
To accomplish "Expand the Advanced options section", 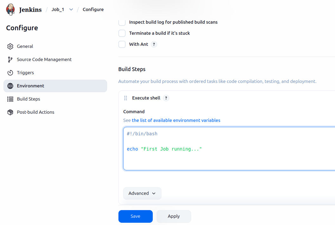I will pyautogui.click(x=142, y=193).
